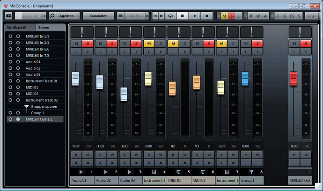
Task: Select MIDI 01 in the visibility list
Action: tap(32, 88)
